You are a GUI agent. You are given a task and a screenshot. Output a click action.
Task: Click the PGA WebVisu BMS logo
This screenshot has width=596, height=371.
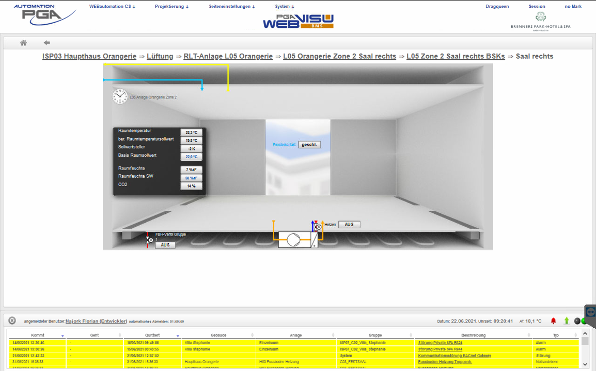[298, 22]
